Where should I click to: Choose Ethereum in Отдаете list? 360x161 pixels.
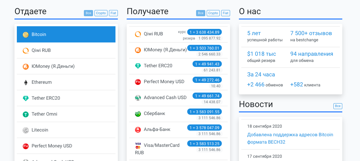click(x=66, y=82)
